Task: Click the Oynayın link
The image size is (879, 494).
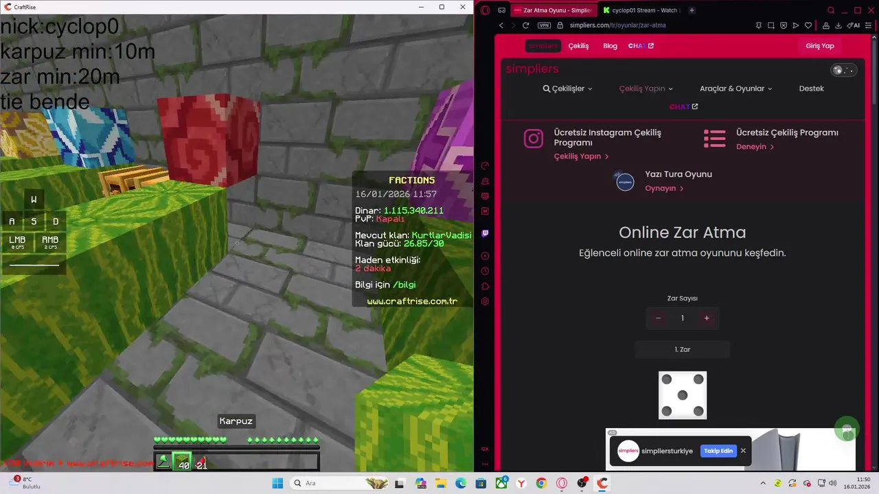Action: (x=664, y=189)
